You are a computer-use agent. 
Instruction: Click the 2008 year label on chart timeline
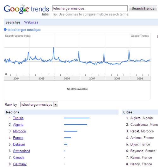[x=117, y=78]
